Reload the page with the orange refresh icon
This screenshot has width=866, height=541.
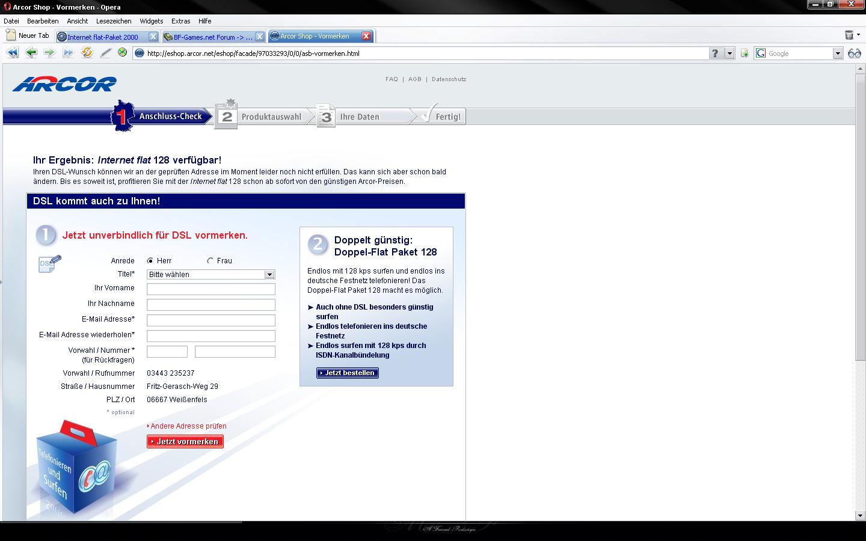(87, 53)
